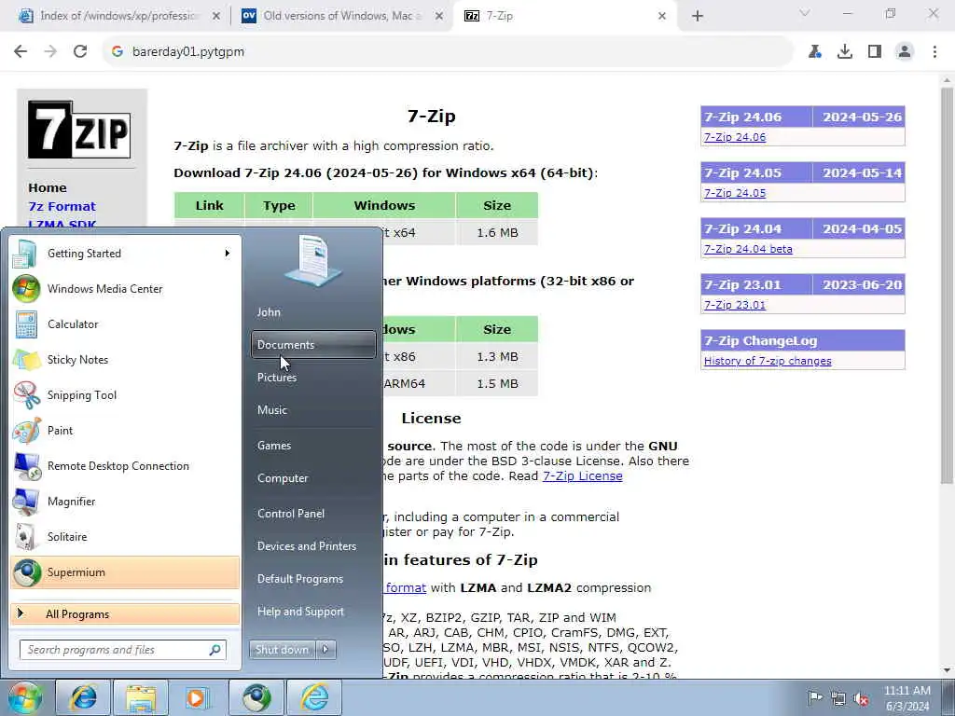Open Shut down options arrow
Screen dimensions: 955x716
click(325, 650)
